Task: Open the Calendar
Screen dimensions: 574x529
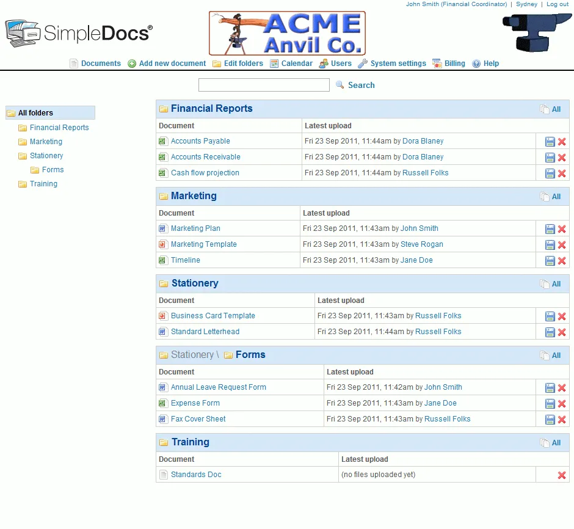Action: (296, 63)
